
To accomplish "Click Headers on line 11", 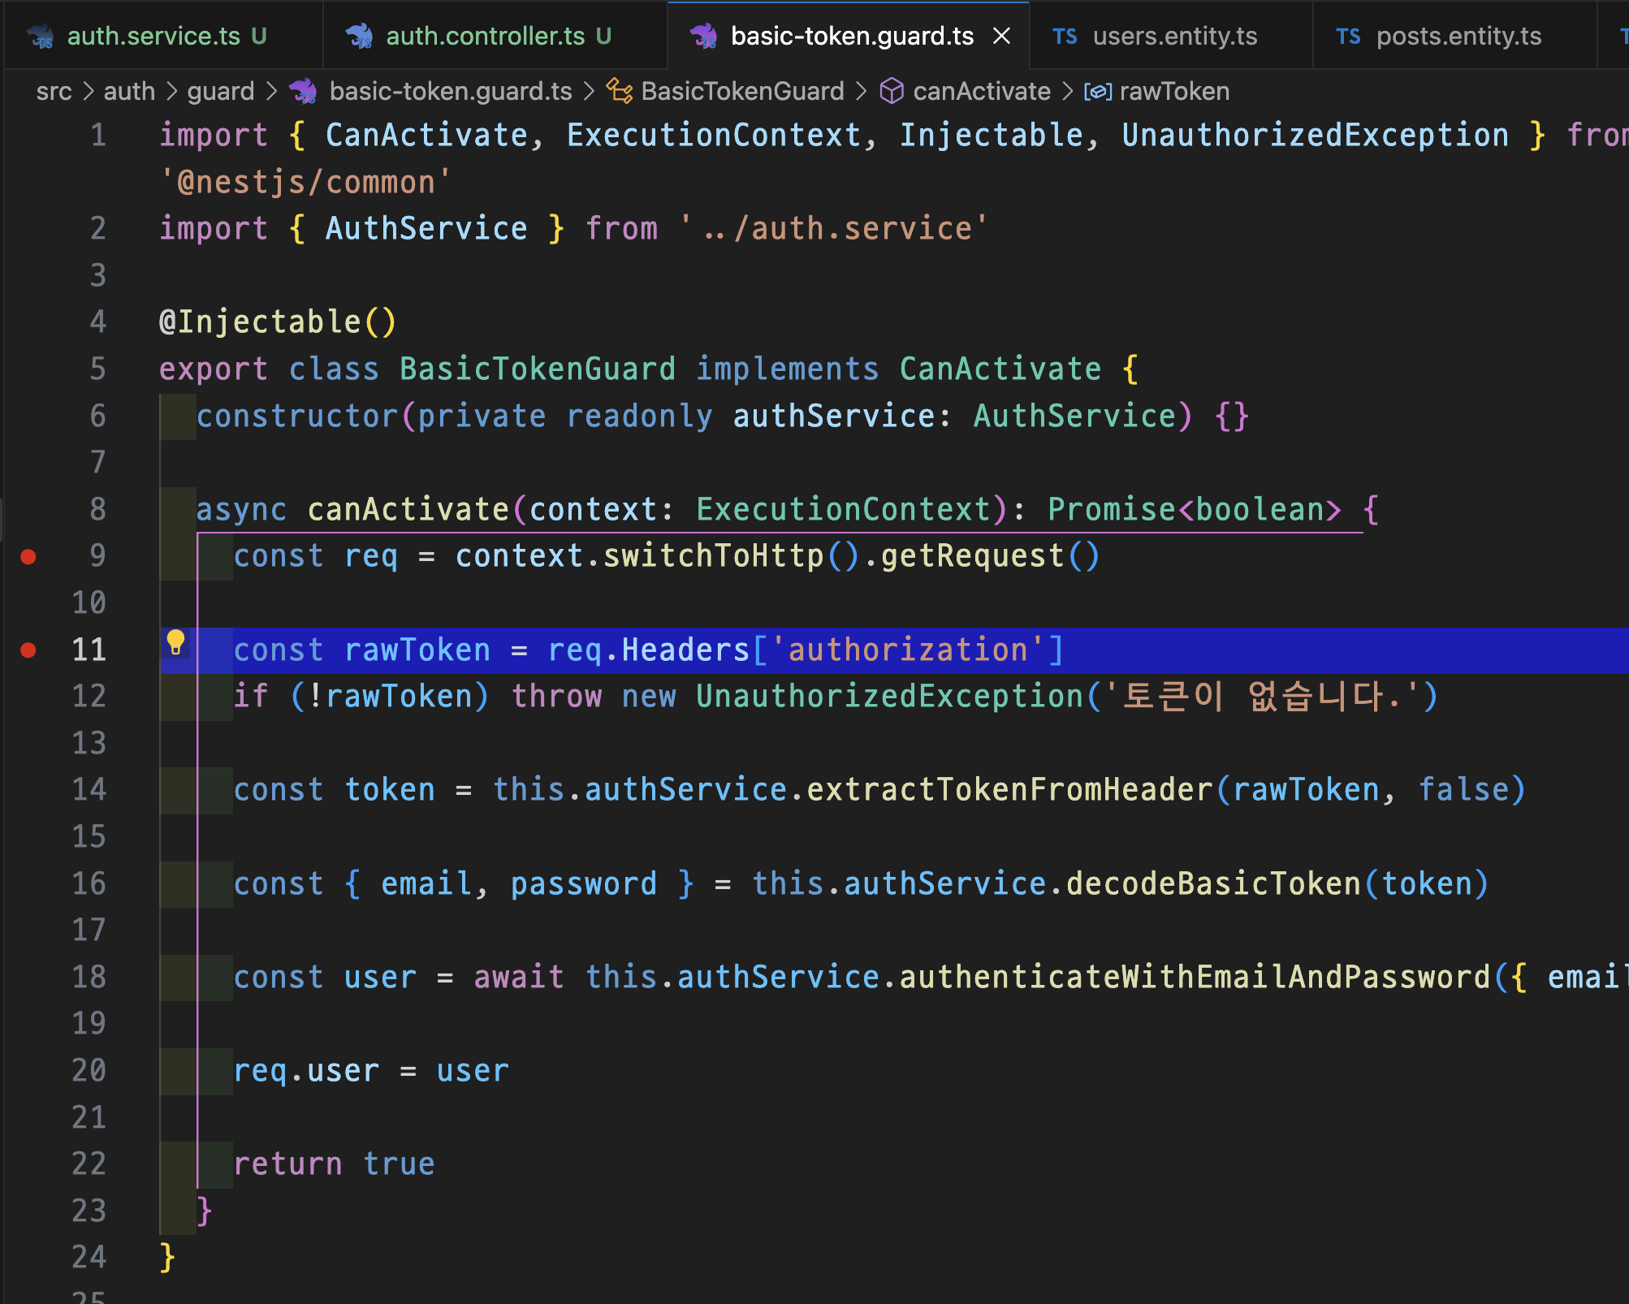I will (685, 650).
